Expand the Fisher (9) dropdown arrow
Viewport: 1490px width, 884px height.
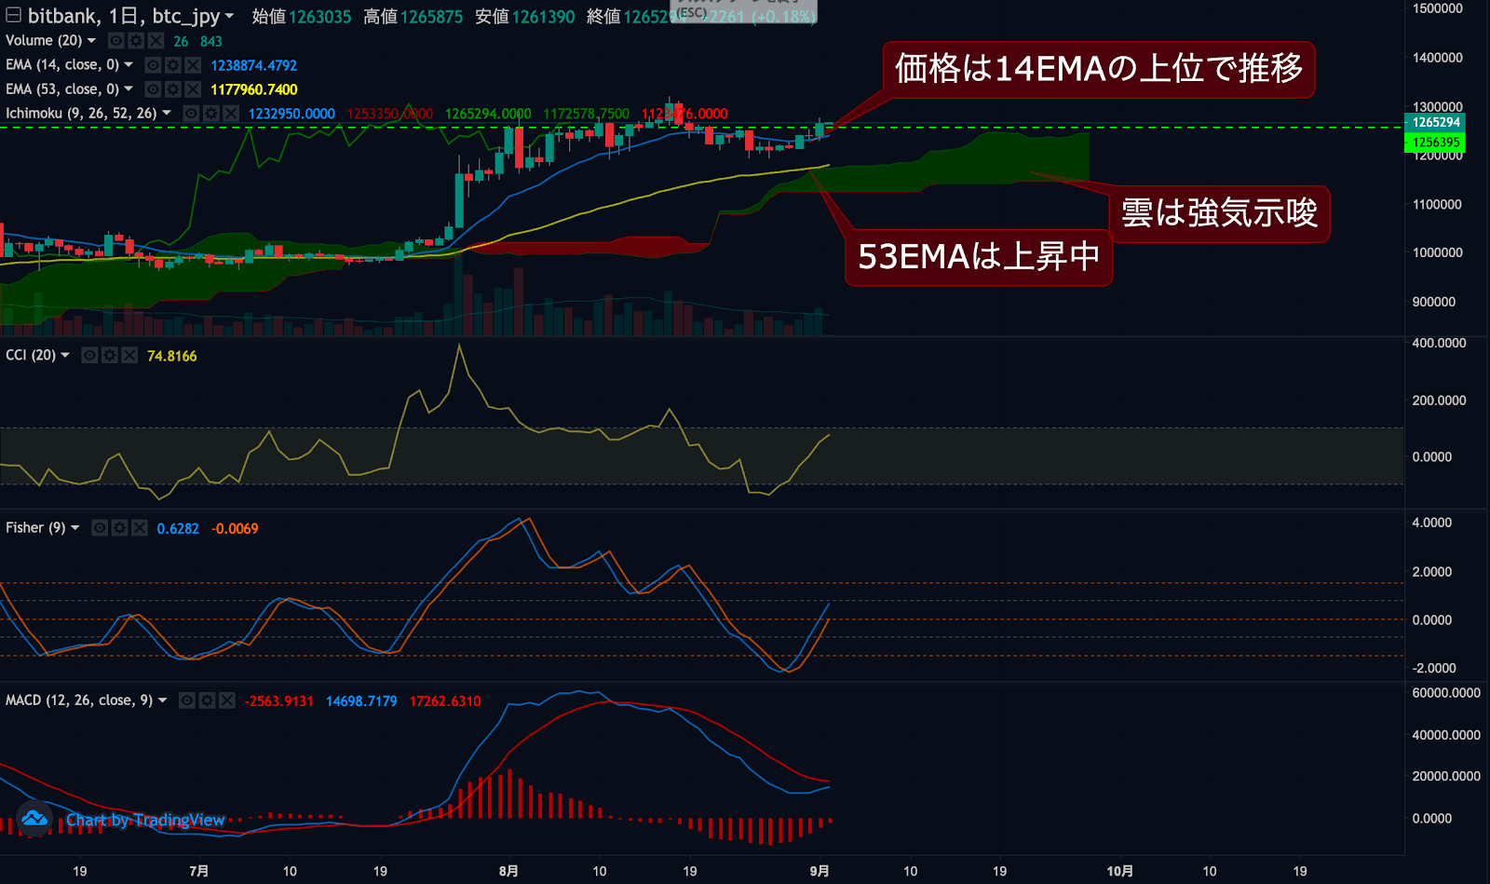point(75,528)
